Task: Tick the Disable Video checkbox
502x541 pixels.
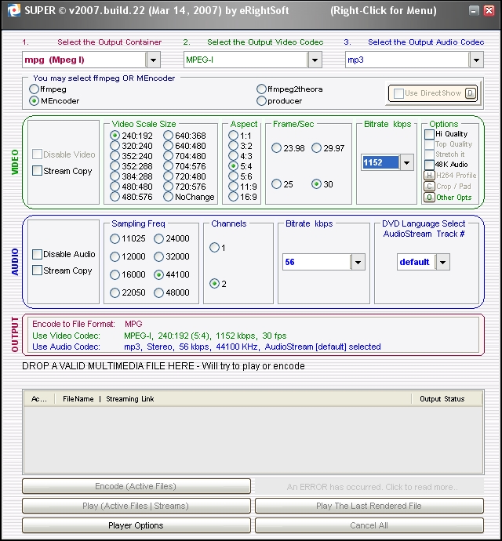Action: tap(37, 154)
